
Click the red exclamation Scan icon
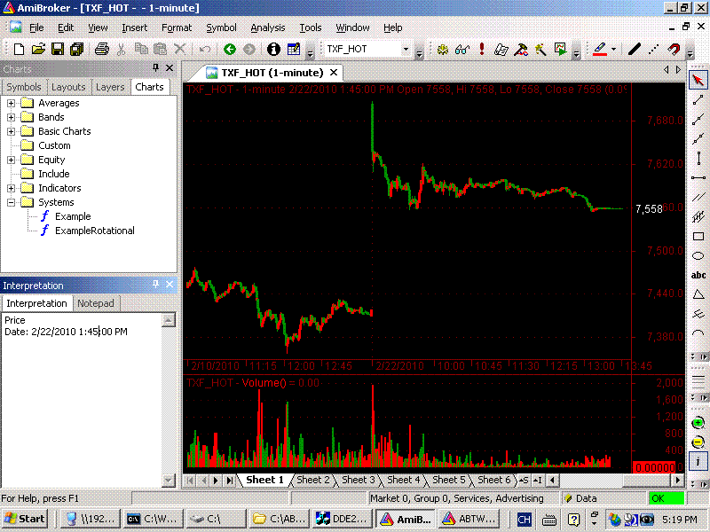coord(482,49)
